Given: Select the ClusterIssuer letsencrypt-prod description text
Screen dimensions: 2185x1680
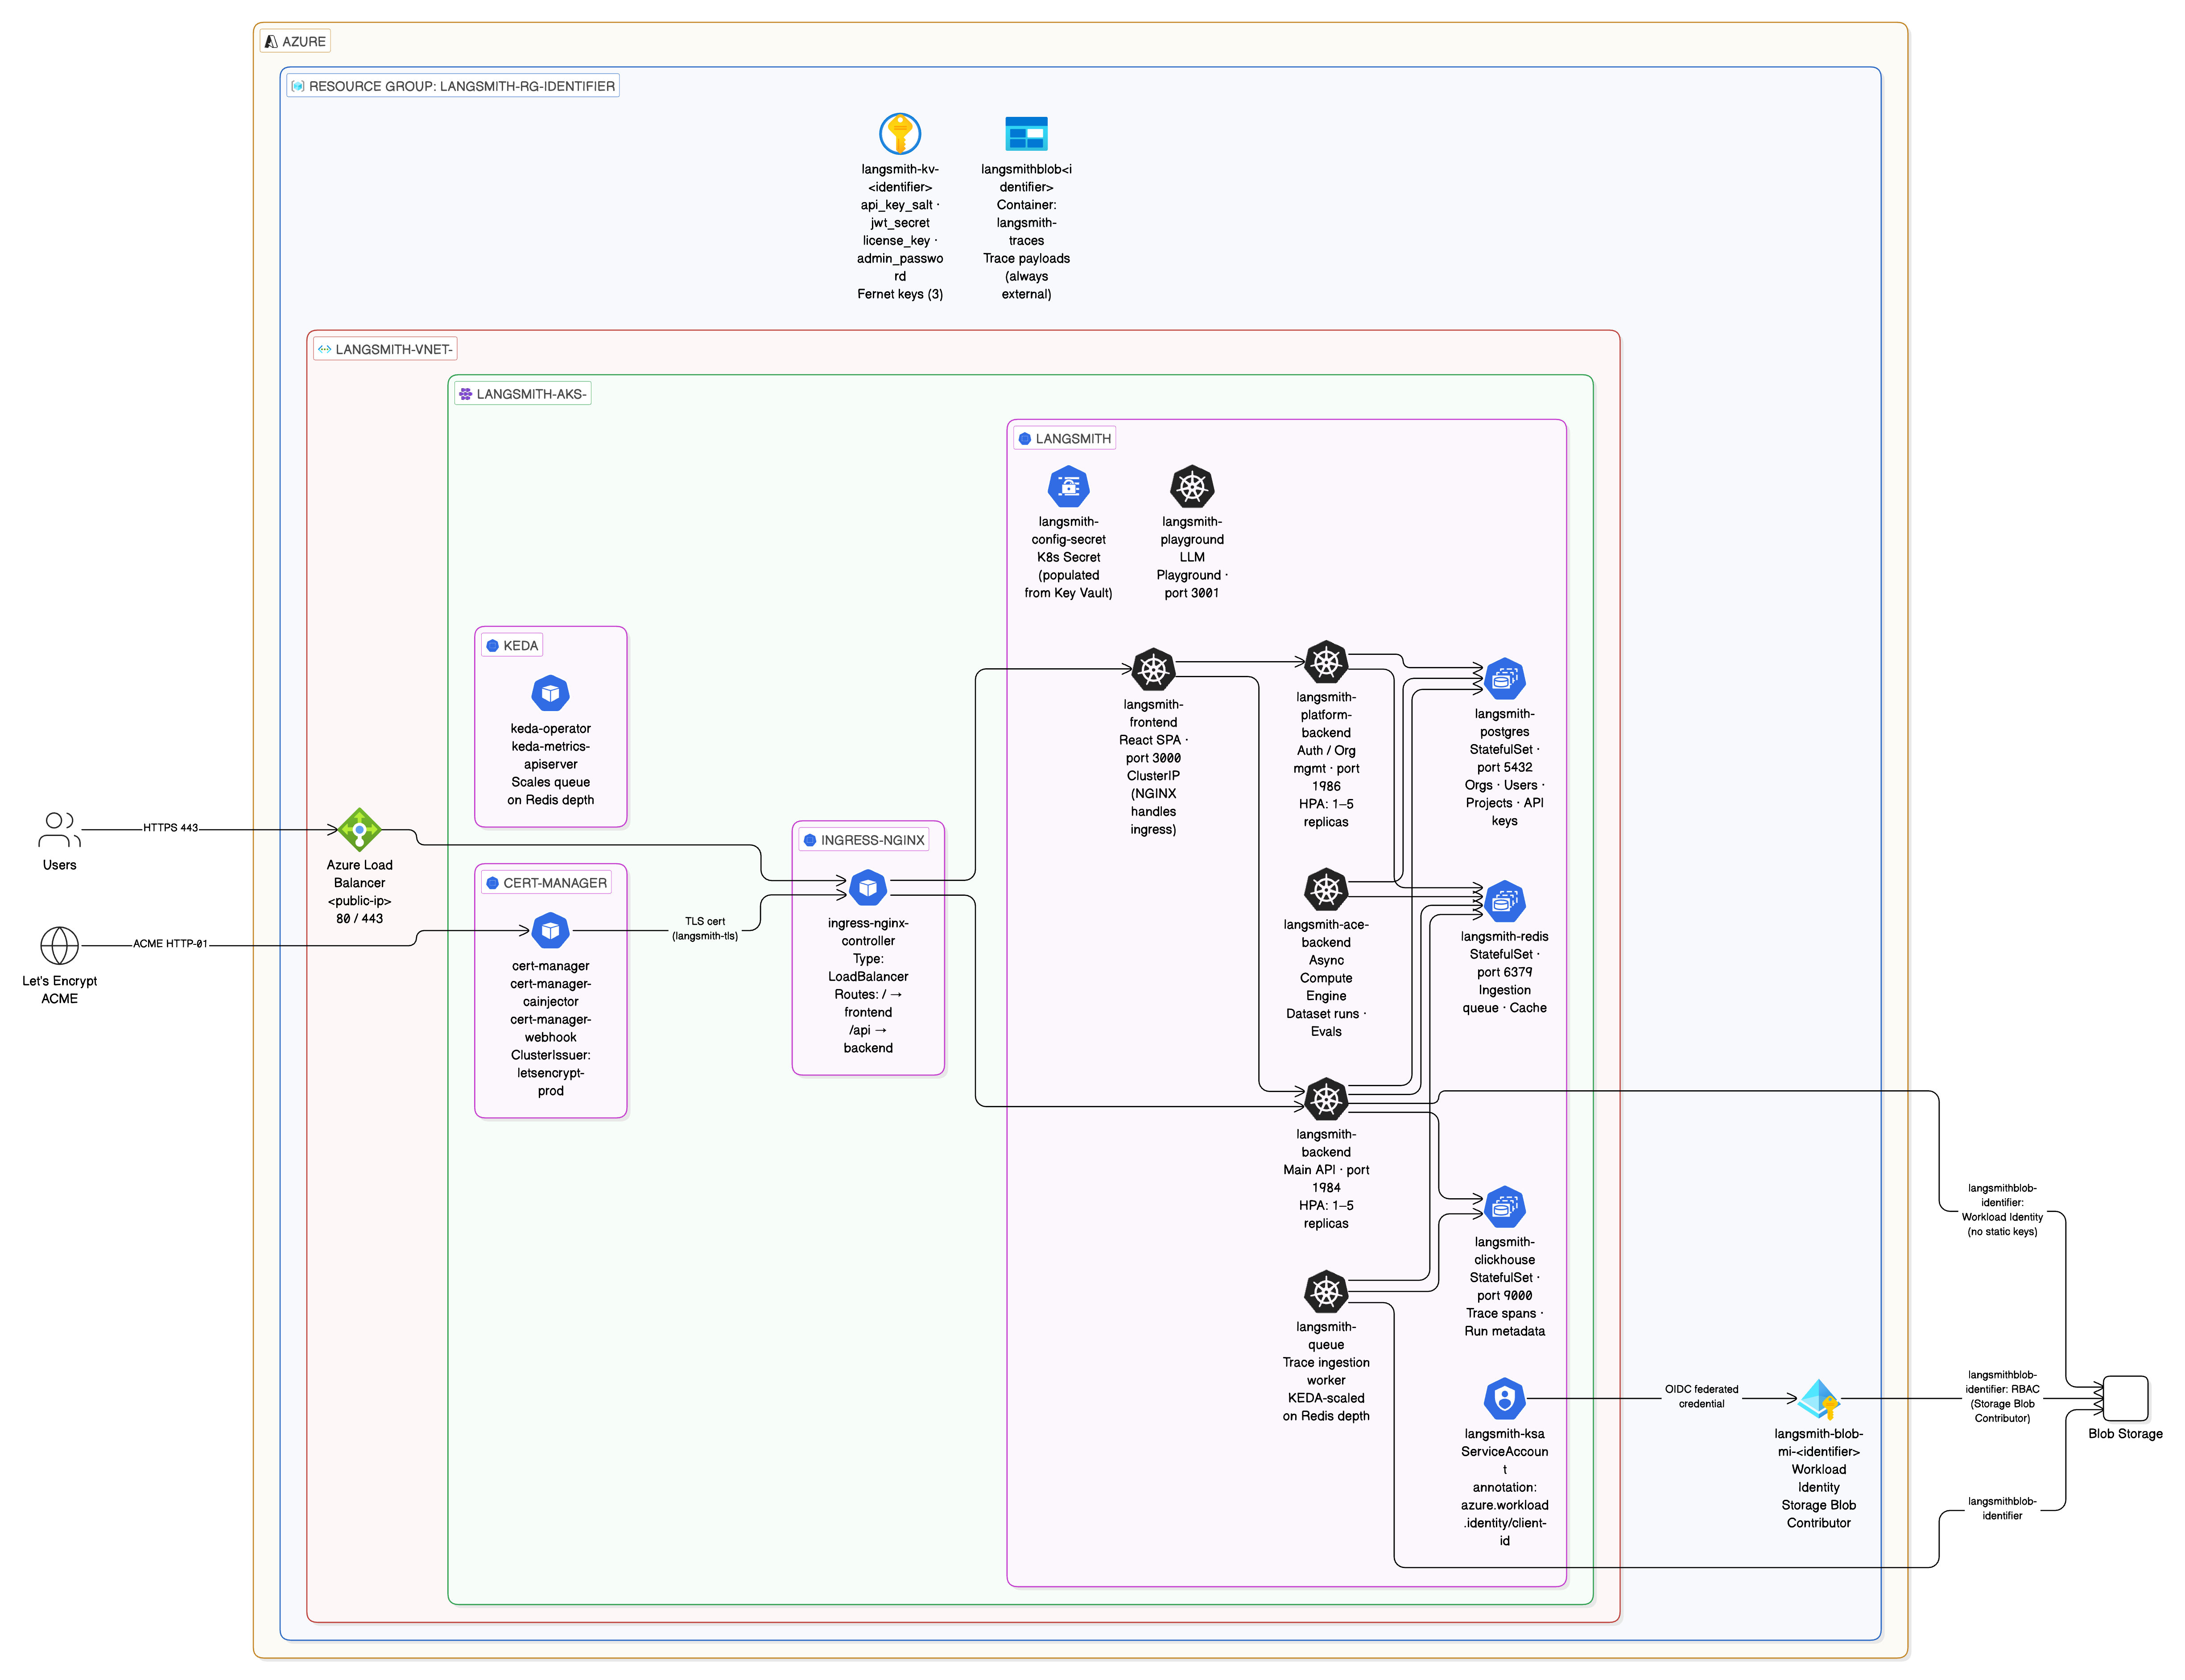Looking at the screenshot, I should click(x=550, y=1073).
